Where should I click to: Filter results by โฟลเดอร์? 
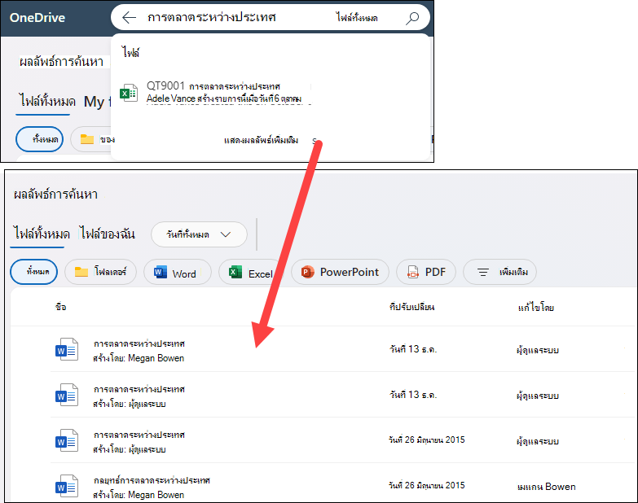click(x=100, y=272)
